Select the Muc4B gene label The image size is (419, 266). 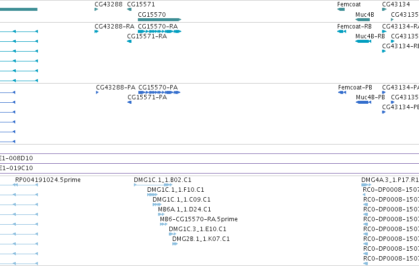click(x=364, y=14)
